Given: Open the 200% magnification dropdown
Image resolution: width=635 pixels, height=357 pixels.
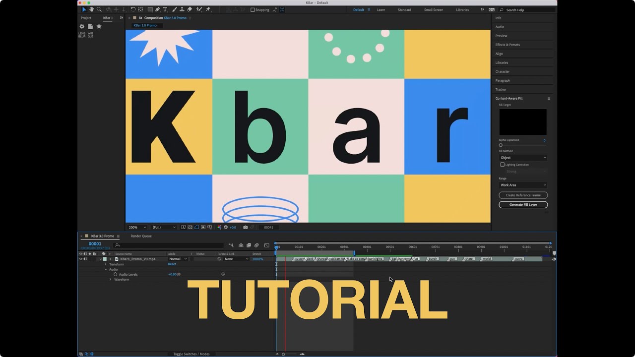Looking at the screenshot, I should [137, 227].
